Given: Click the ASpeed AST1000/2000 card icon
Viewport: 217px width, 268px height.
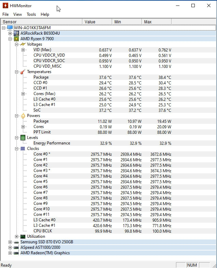Looking at the screenshot, I should (16, 247).
